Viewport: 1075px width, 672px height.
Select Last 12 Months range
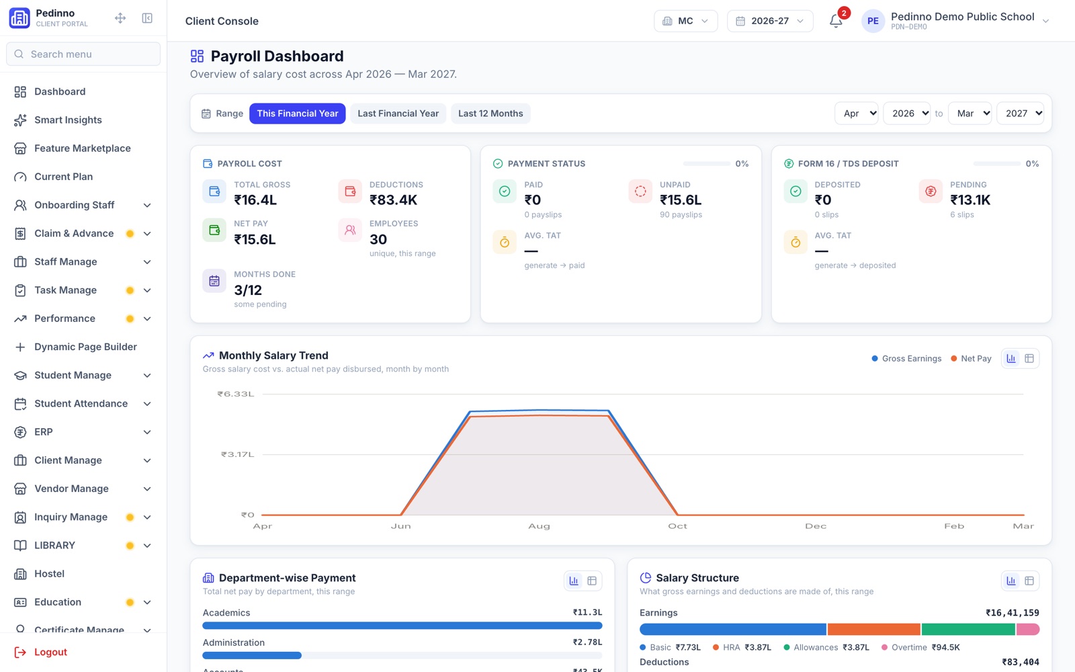click(x=490, y=114)
